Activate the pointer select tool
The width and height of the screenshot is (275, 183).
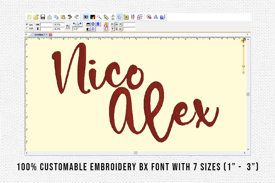(119, 17)
